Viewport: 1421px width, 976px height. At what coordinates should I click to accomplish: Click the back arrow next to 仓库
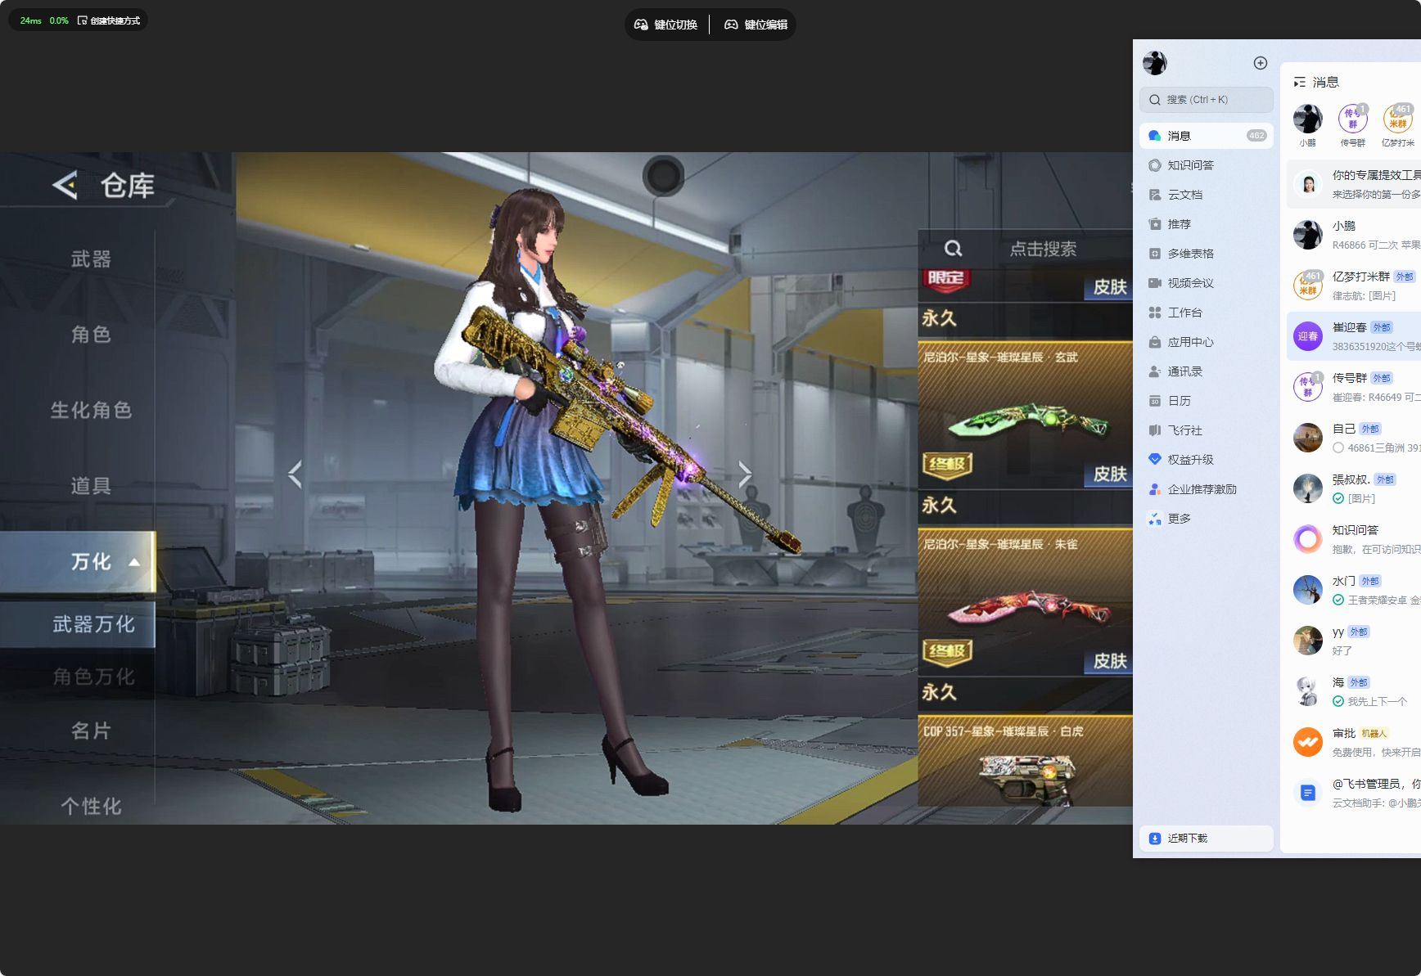point(65,186)
